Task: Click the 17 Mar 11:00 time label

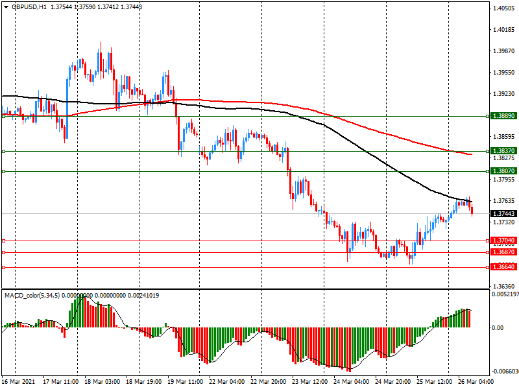Action: [60, 382]
